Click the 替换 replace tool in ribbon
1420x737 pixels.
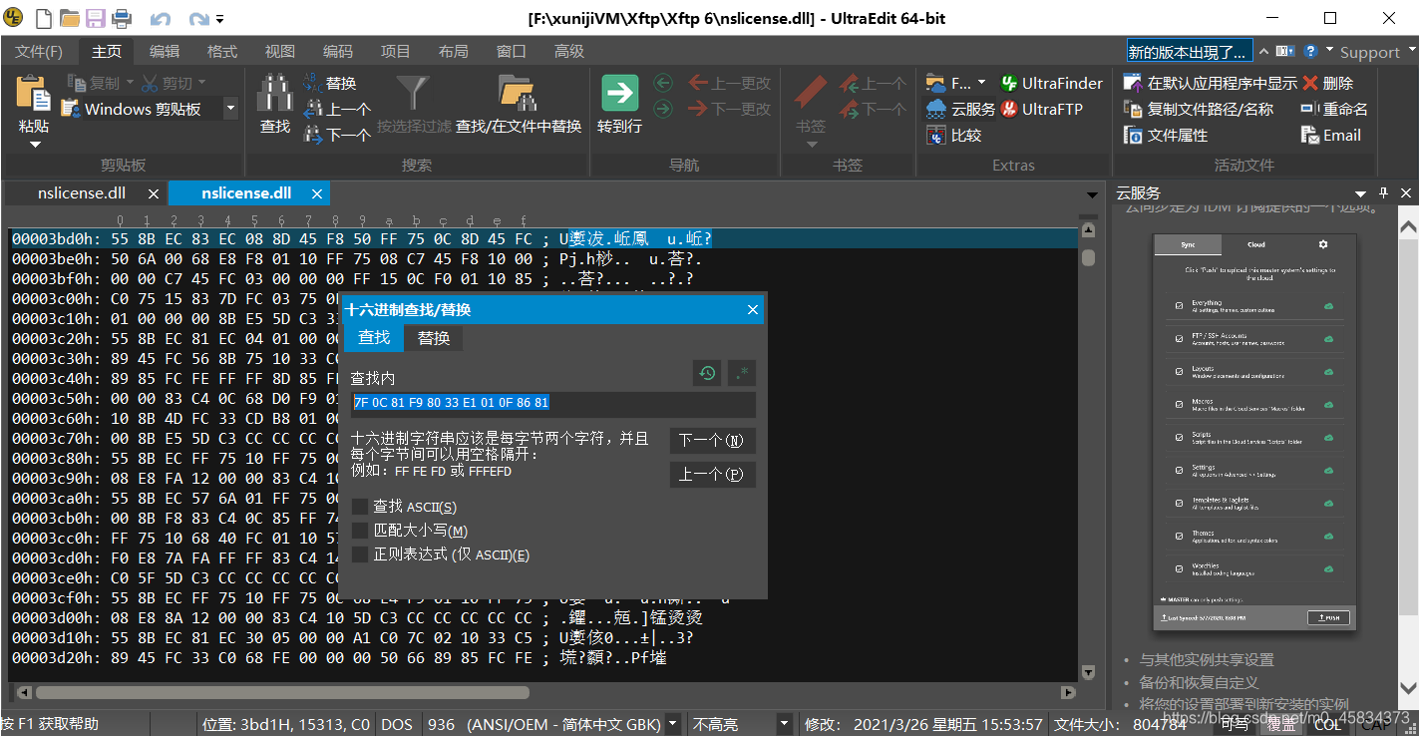(330, 83)
